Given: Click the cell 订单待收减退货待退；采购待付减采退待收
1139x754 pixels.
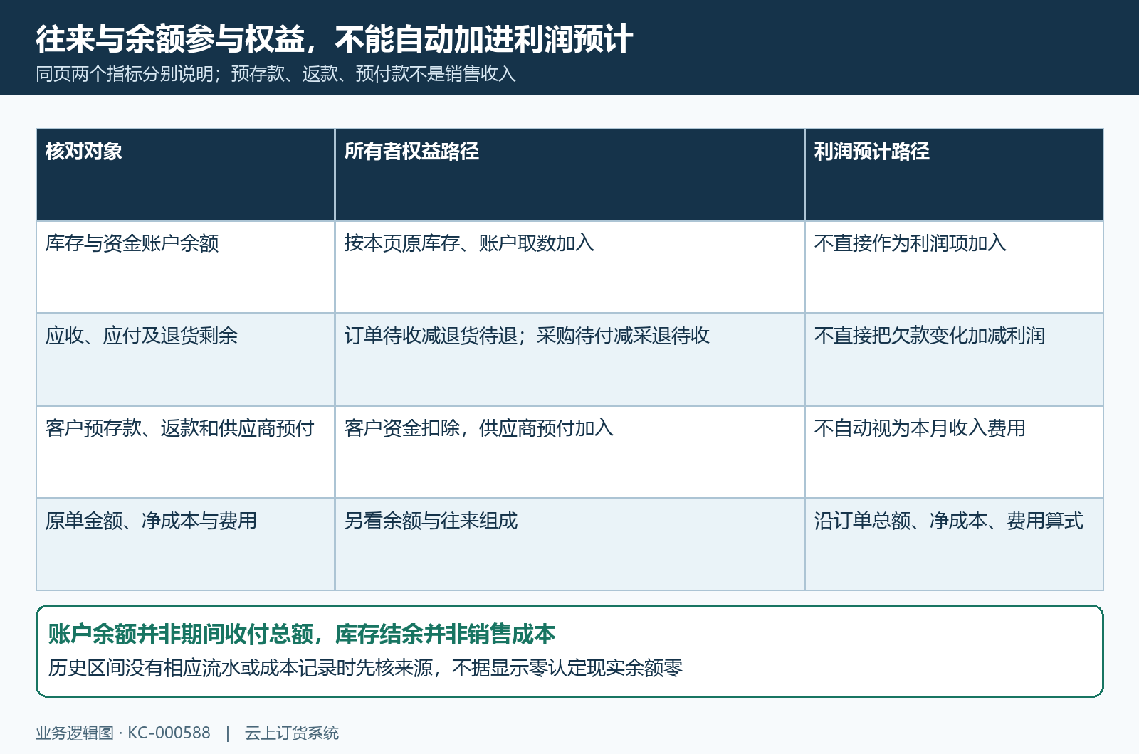Looking at the screenshot, I should pos(569,360).
